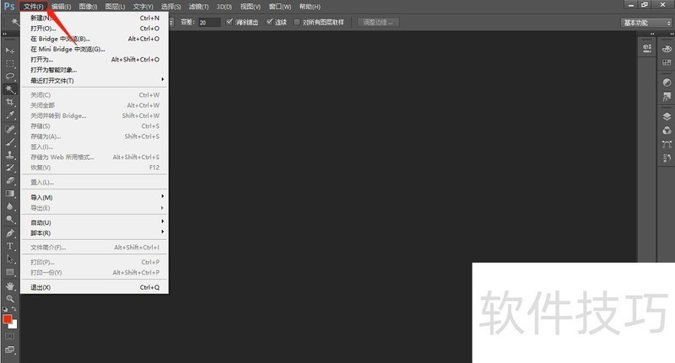Select the Magic Wand tool in toolbox
Viewport: 675px width, 363px height.
(x=10, y=89)
